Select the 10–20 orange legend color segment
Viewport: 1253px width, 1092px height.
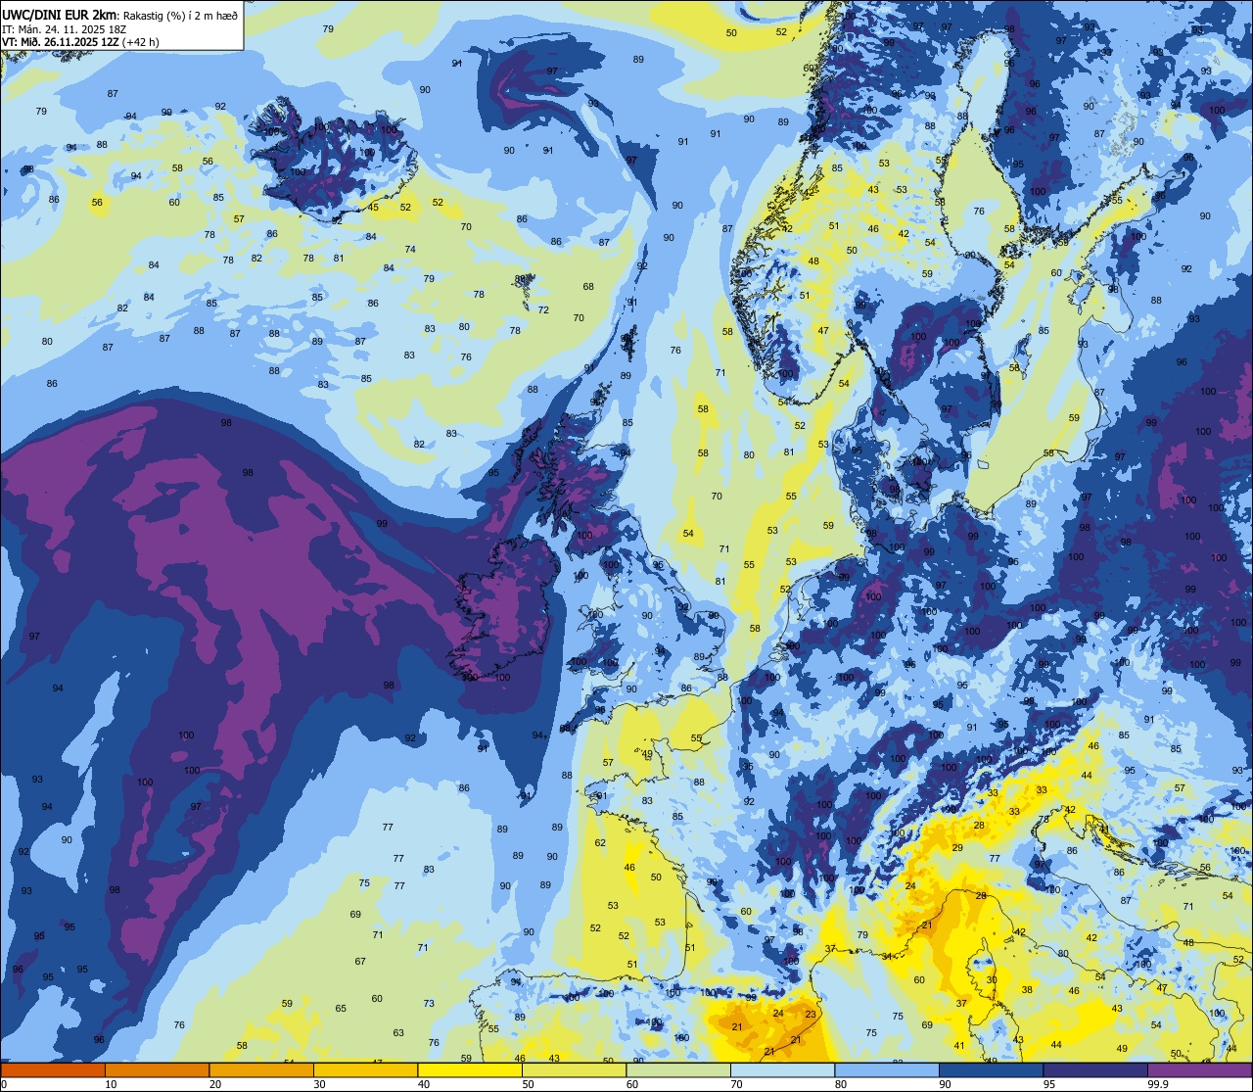(157, 1069)
